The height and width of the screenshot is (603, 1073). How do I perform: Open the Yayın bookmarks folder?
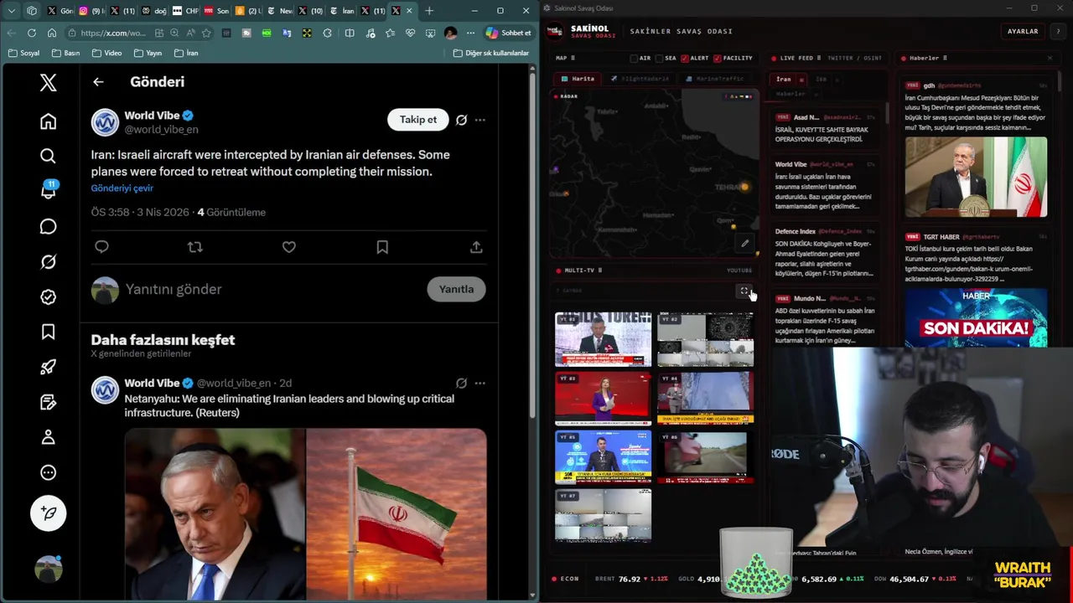(148, 53)
